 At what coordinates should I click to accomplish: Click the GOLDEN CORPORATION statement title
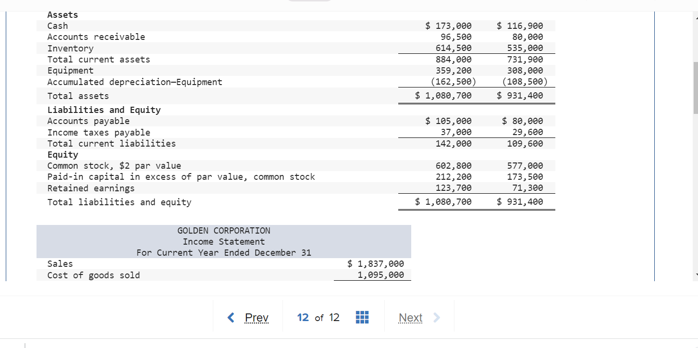pyautogui.click(x=224, y=231)
